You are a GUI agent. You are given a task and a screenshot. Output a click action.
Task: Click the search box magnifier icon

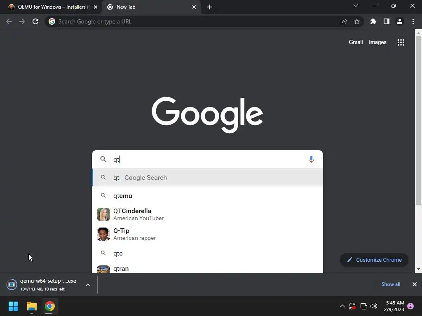(x=103, y=159)
